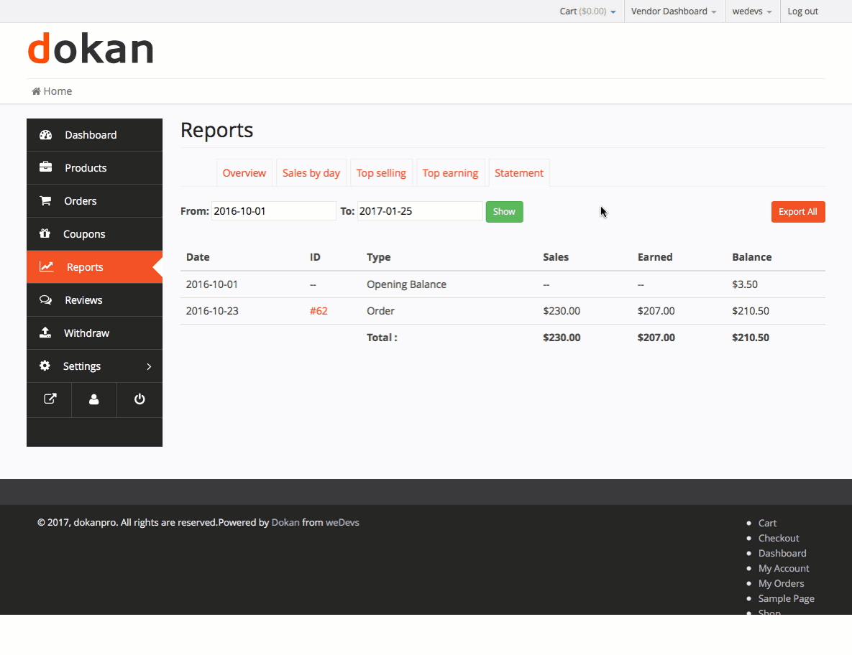Click the power logout icon in sidebar
852x655 pixels.
tap(139, 399)
